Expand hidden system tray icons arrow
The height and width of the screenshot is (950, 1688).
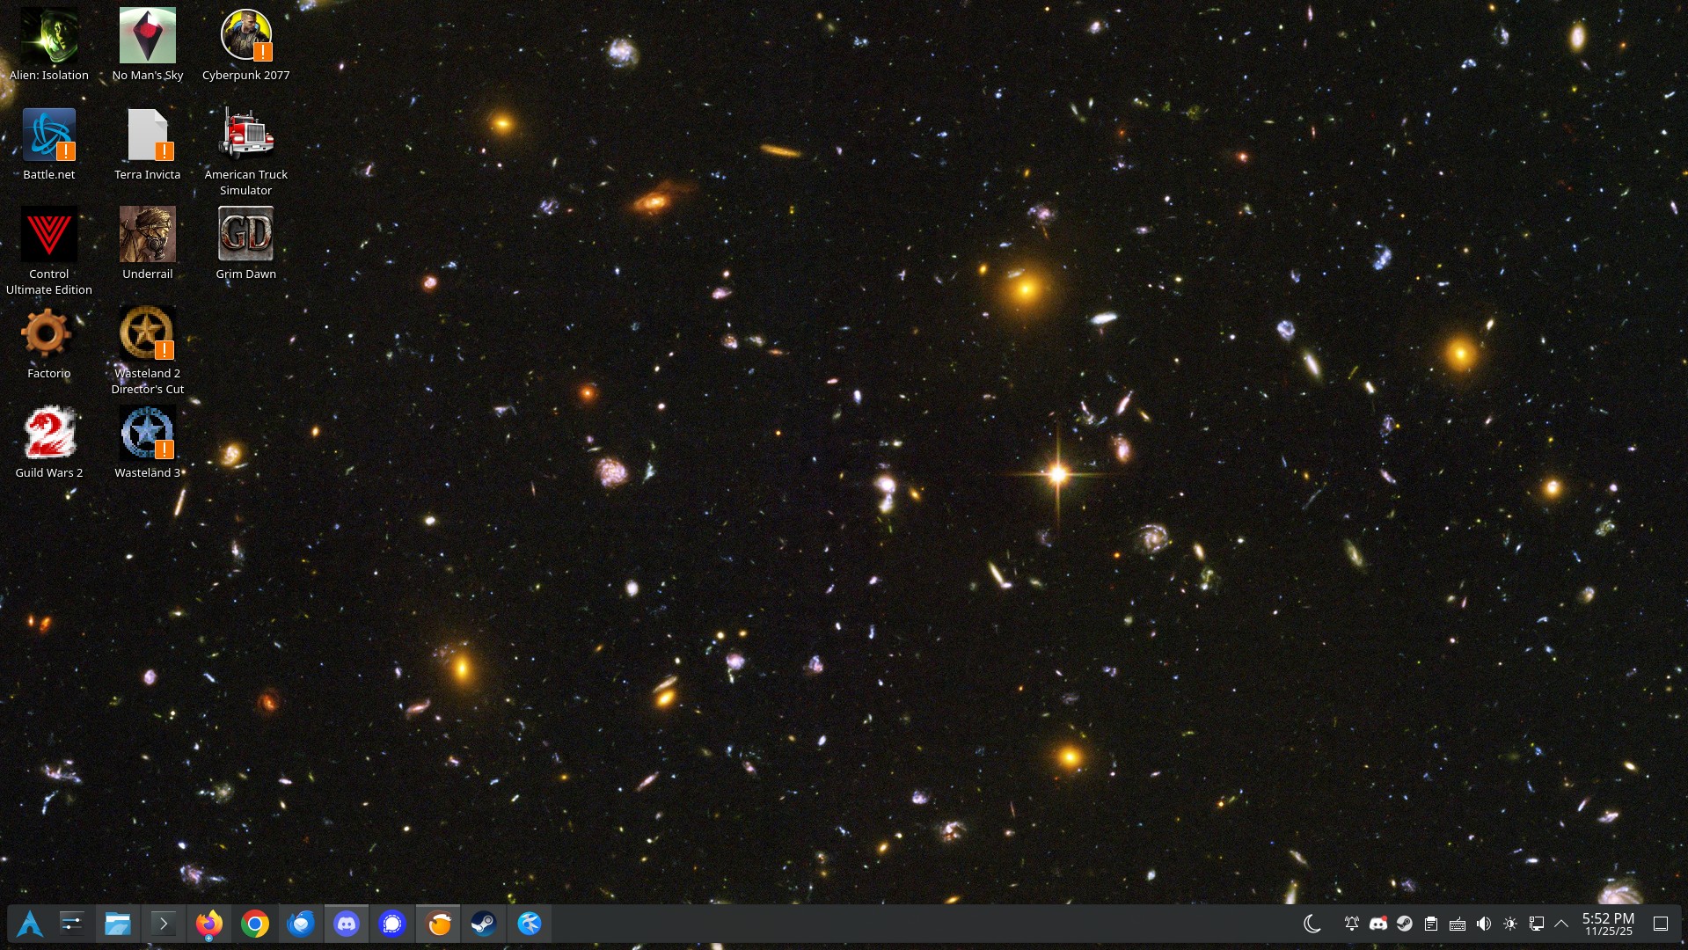[1561, 924]
